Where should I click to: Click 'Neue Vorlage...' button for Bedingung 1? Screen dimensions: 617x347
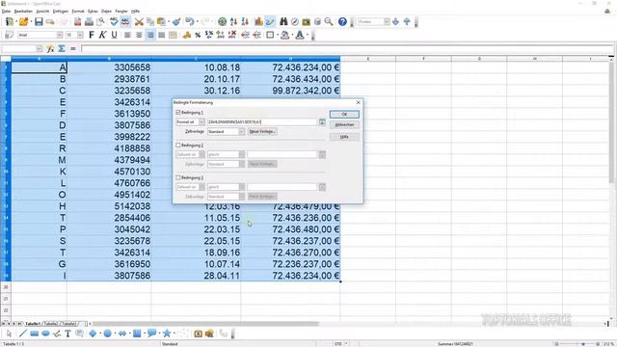tap(262, 131)
